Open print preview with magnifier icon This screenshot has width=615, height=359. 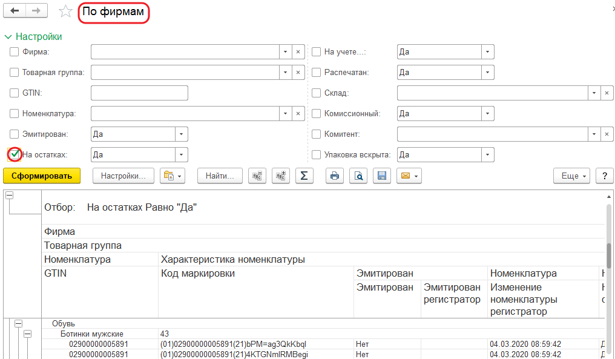coord(358,176)
